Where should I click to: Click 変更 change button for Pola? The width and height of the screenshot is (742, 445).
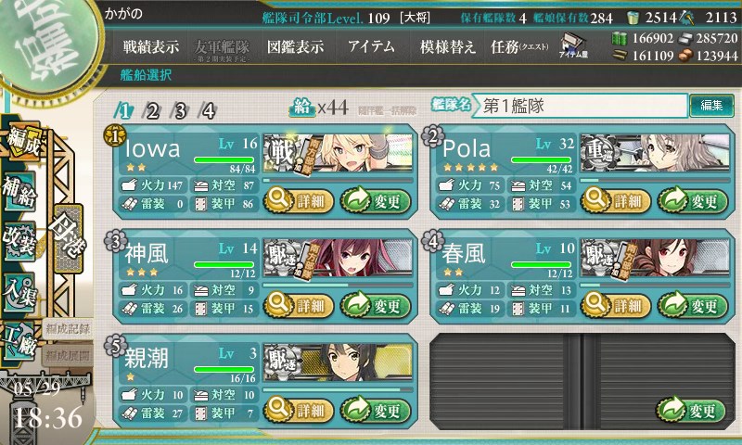pyautogui.click(x=693, y=200)
